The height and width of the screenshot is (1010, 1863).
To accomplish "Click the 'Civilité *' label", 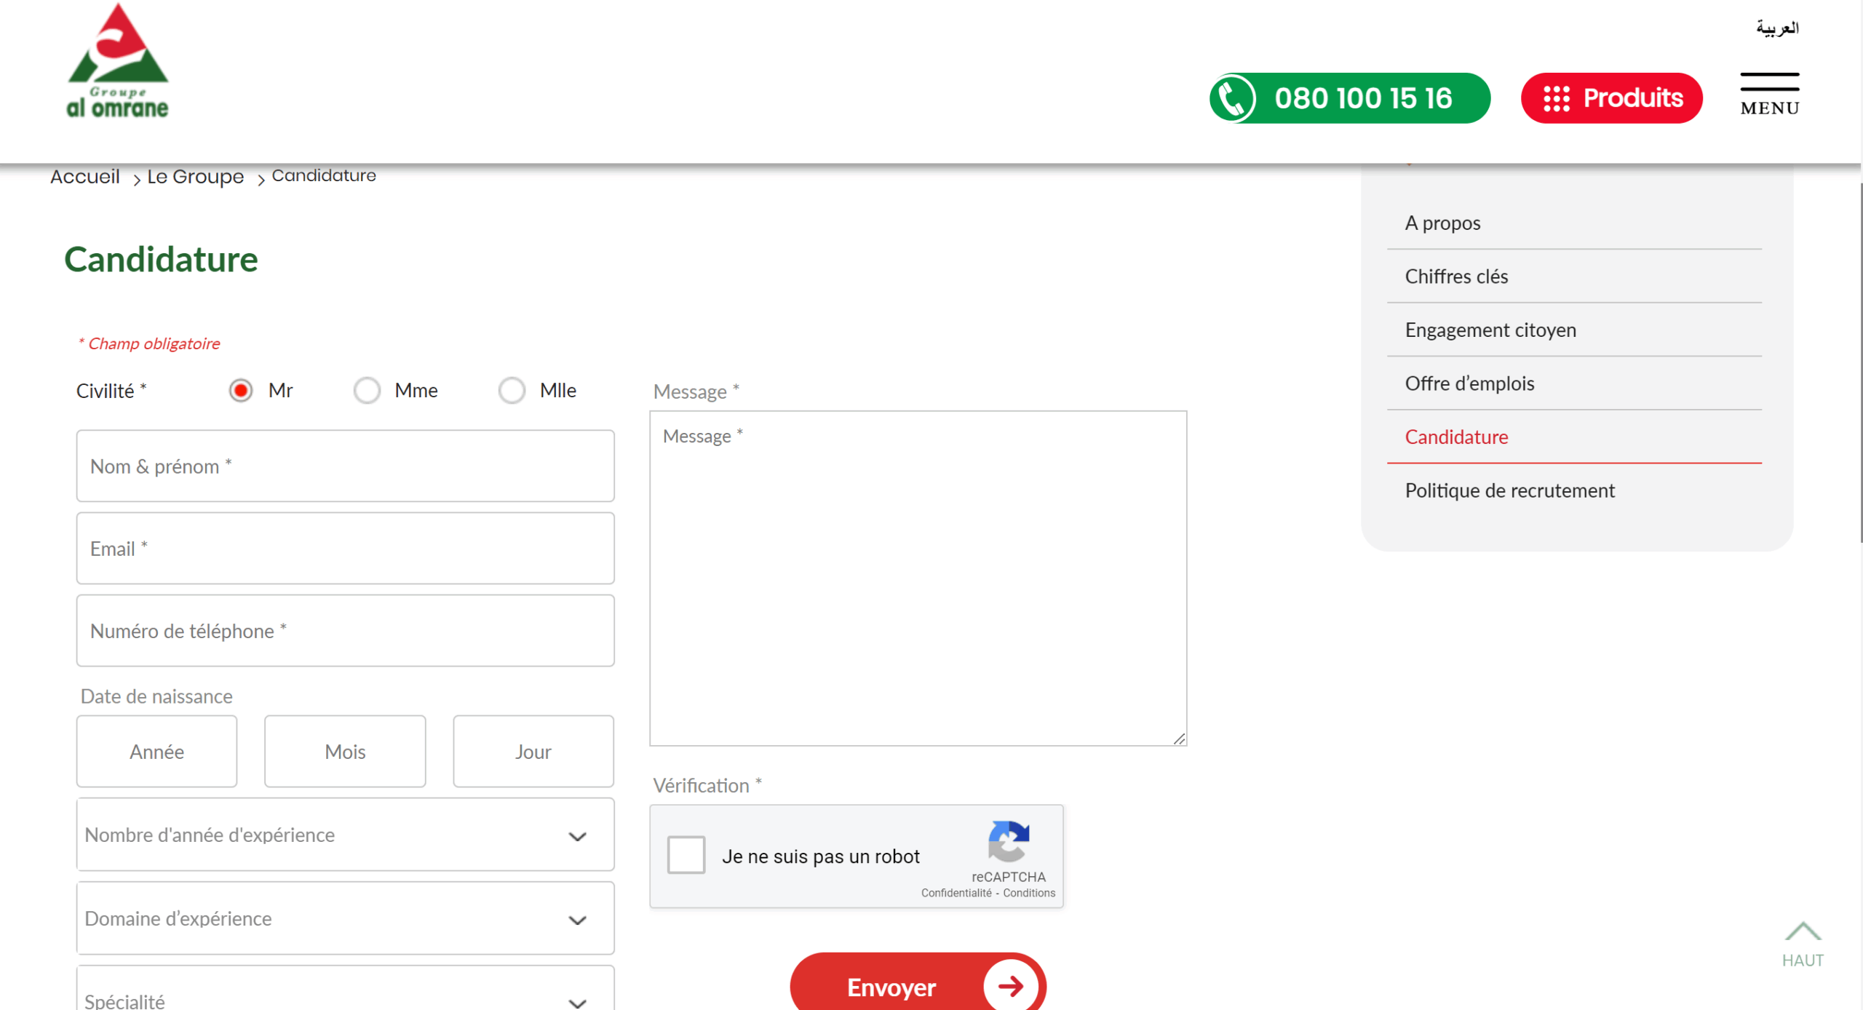I will (111, 391).
